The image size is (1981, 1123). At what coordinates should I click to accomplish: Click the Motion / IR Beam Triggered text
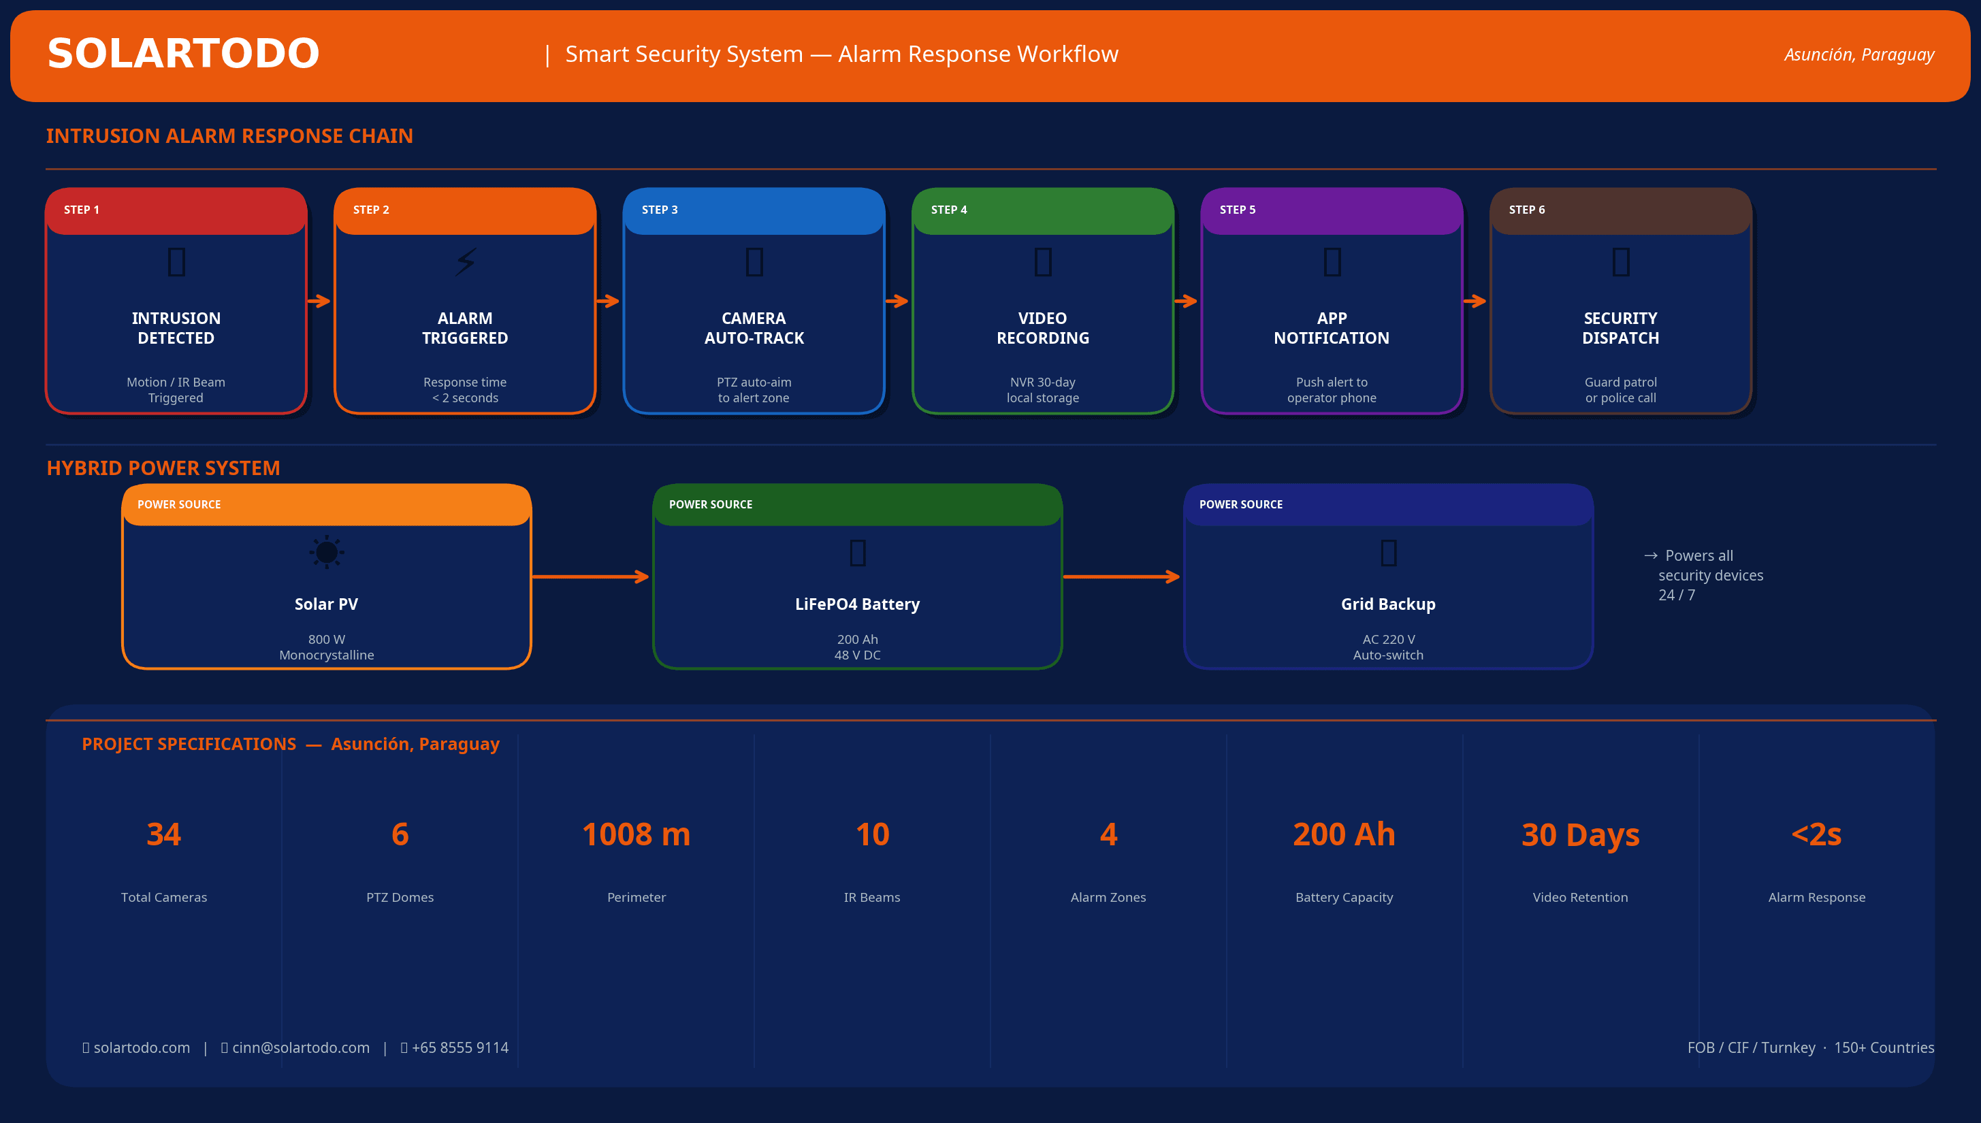176,389
